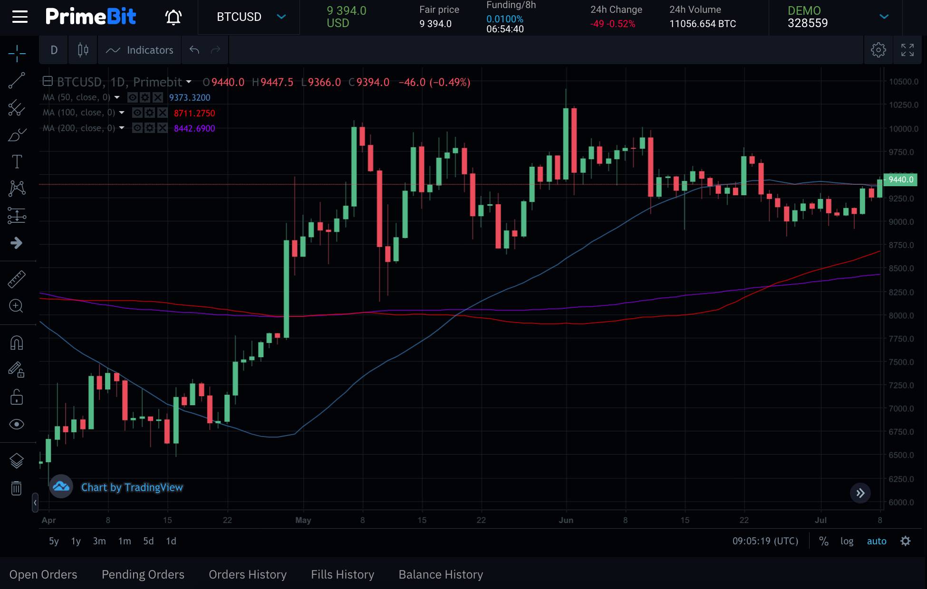Image resolution: width=927 pixels, height=589 pixels.
Task: Expand the DEMO account dropdown
Action: point(883,17)
